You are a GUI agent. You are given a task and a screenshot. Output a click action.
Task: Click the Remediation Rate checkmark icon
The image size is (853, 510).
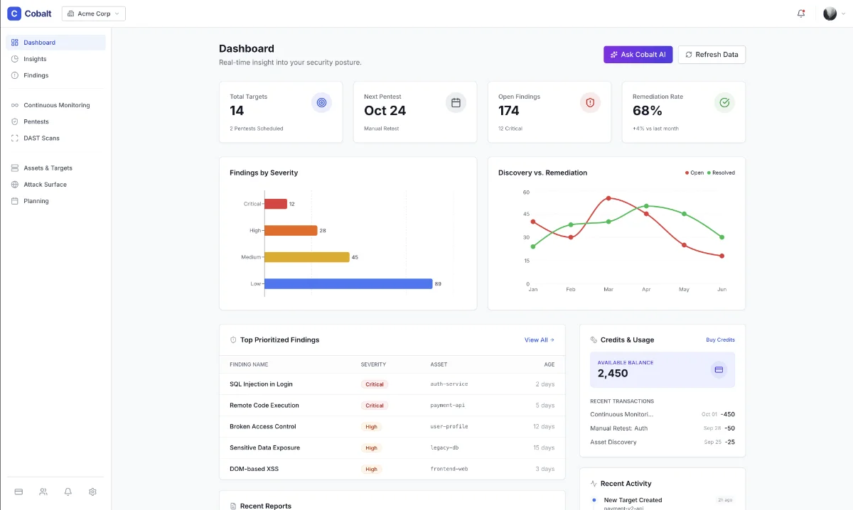[x=724, y=103]
